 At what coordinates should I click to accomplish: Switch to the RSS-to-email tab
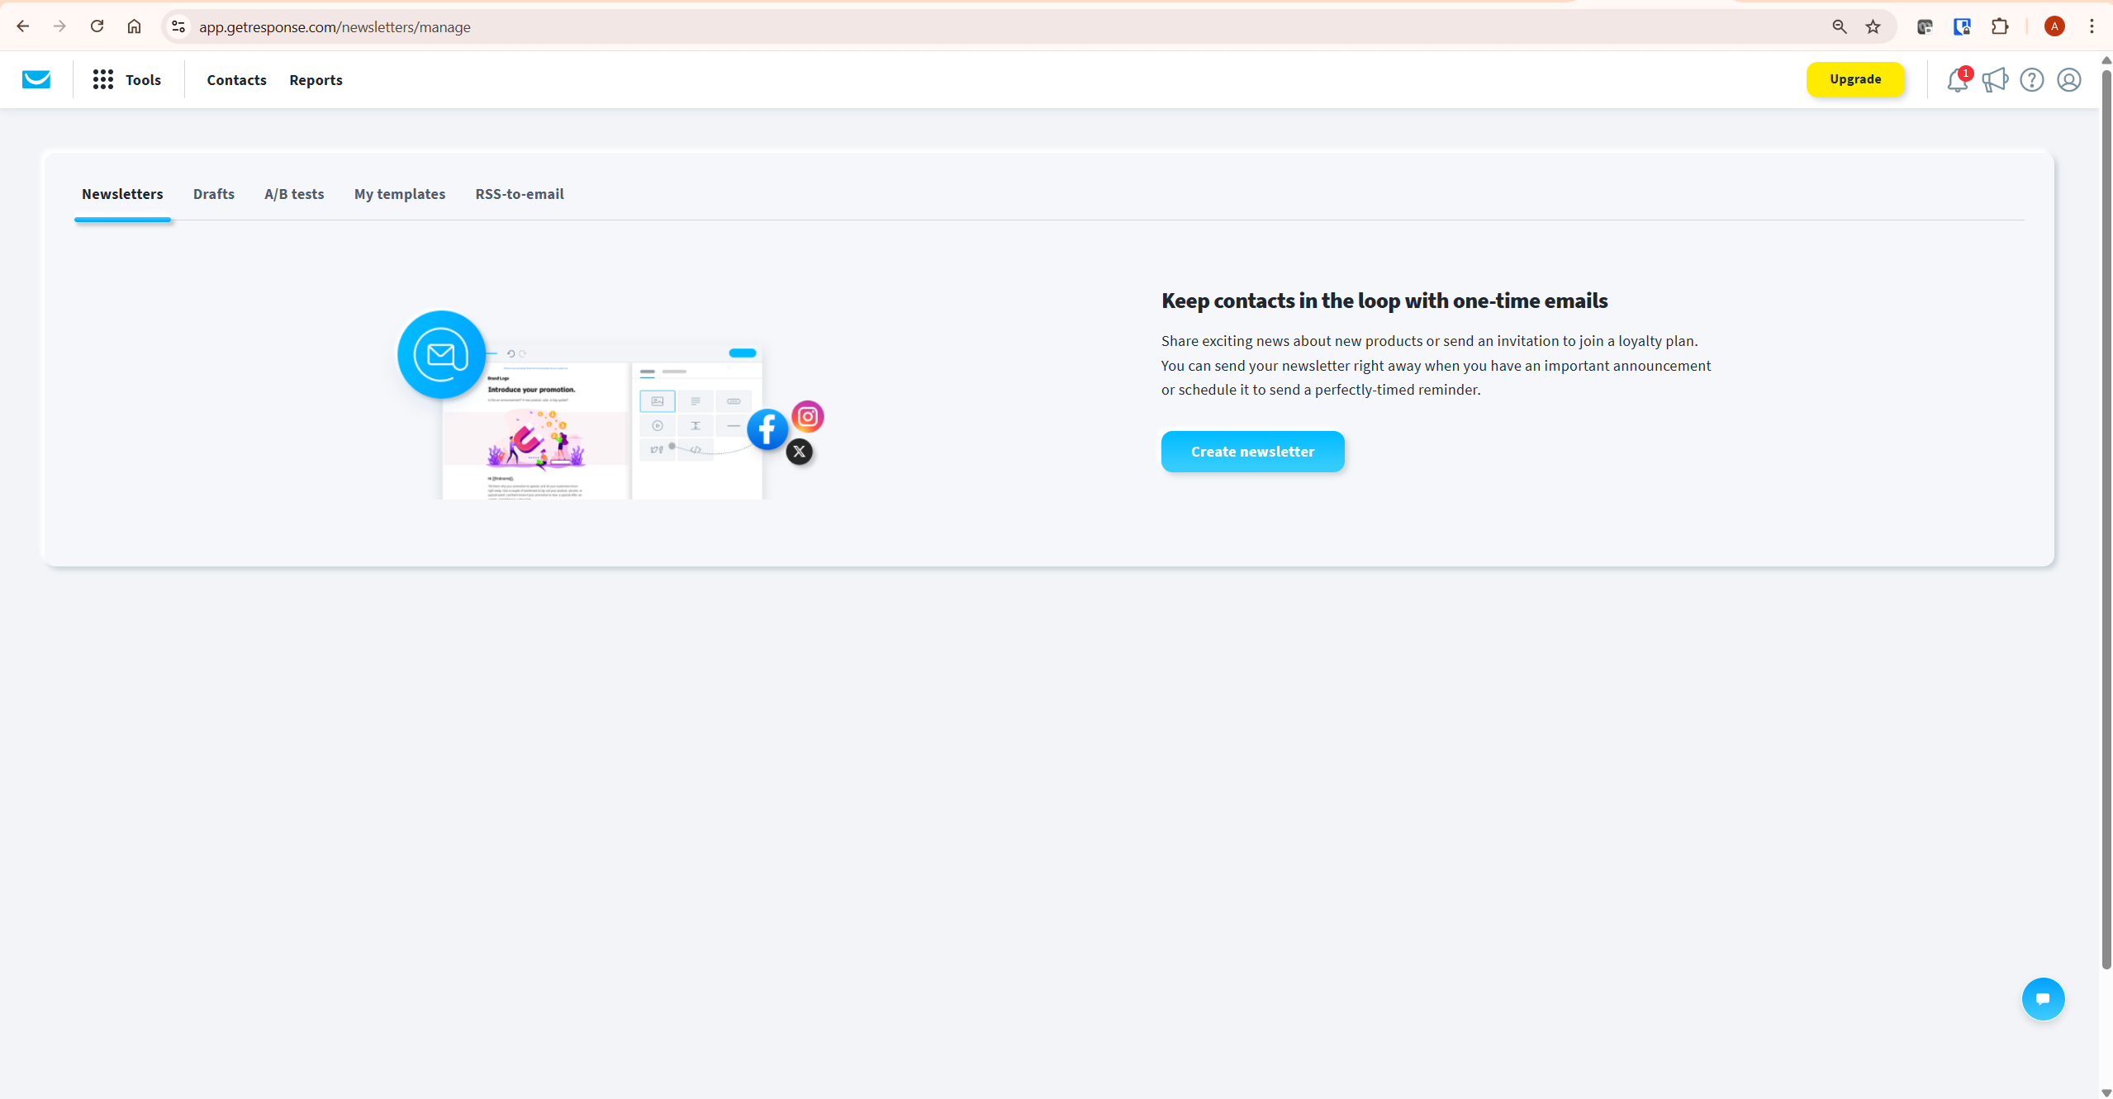(x=519, y=193)
